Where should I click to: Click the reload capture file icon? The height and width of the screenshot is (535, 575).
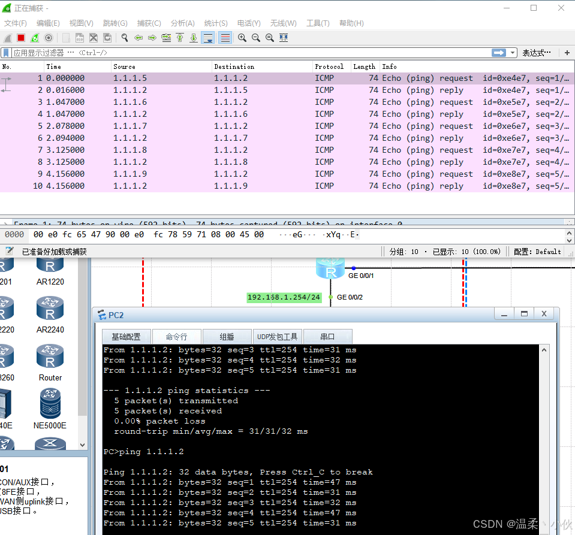tap(107, 38)
